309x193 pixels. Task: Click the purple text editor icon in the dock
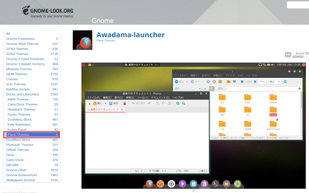(x=204, y=184)
